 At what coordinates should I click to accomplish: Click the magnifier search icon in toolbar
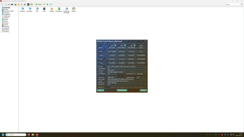tap(51, 5)
